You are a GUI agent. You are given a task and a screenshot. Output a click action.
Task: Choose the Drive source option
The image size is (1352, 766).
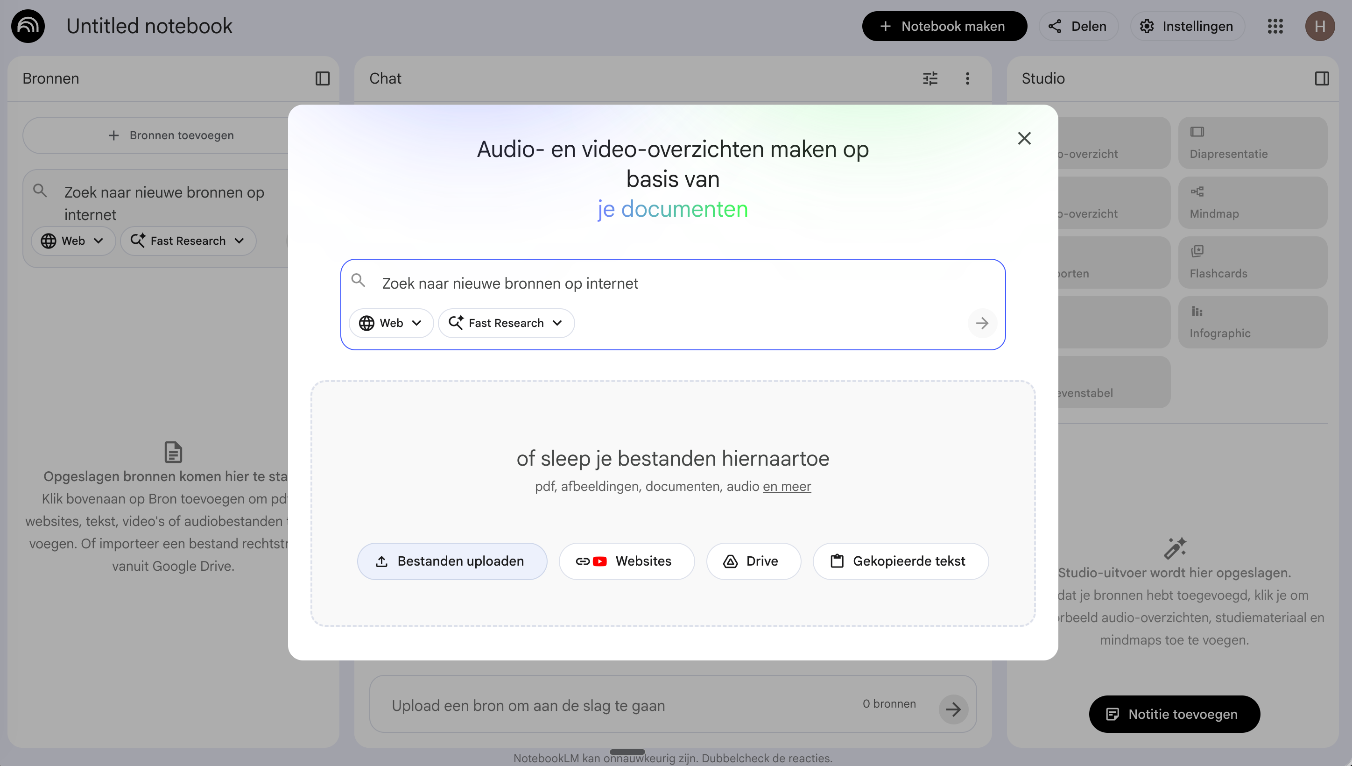[x=753, y=561]
